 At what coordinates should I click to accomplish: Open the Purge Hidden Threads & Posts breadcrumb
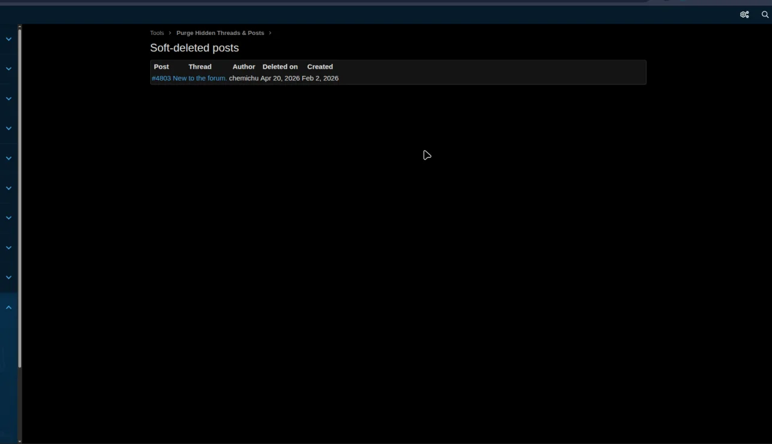pyautogui.click(x=220, y=33)
